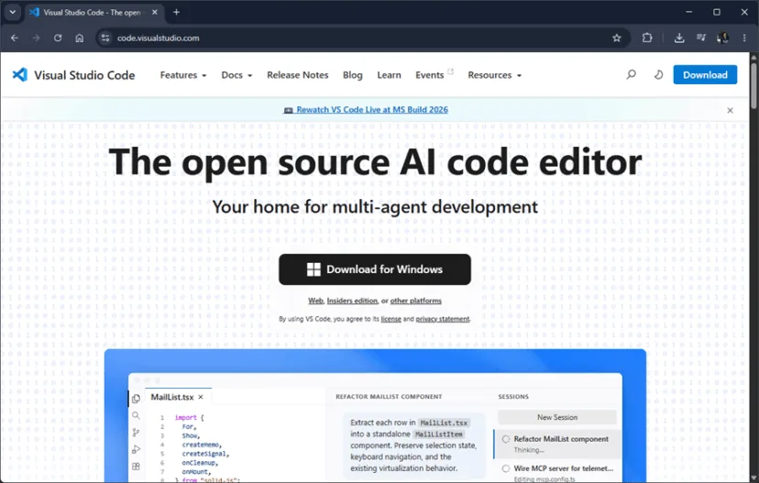The image size is (759, 483).
Task: Open the browser downloads icon
Action: 679,38
